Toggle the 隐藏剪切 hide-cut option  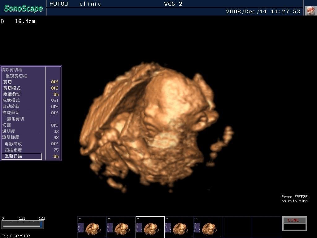point(56,94)
